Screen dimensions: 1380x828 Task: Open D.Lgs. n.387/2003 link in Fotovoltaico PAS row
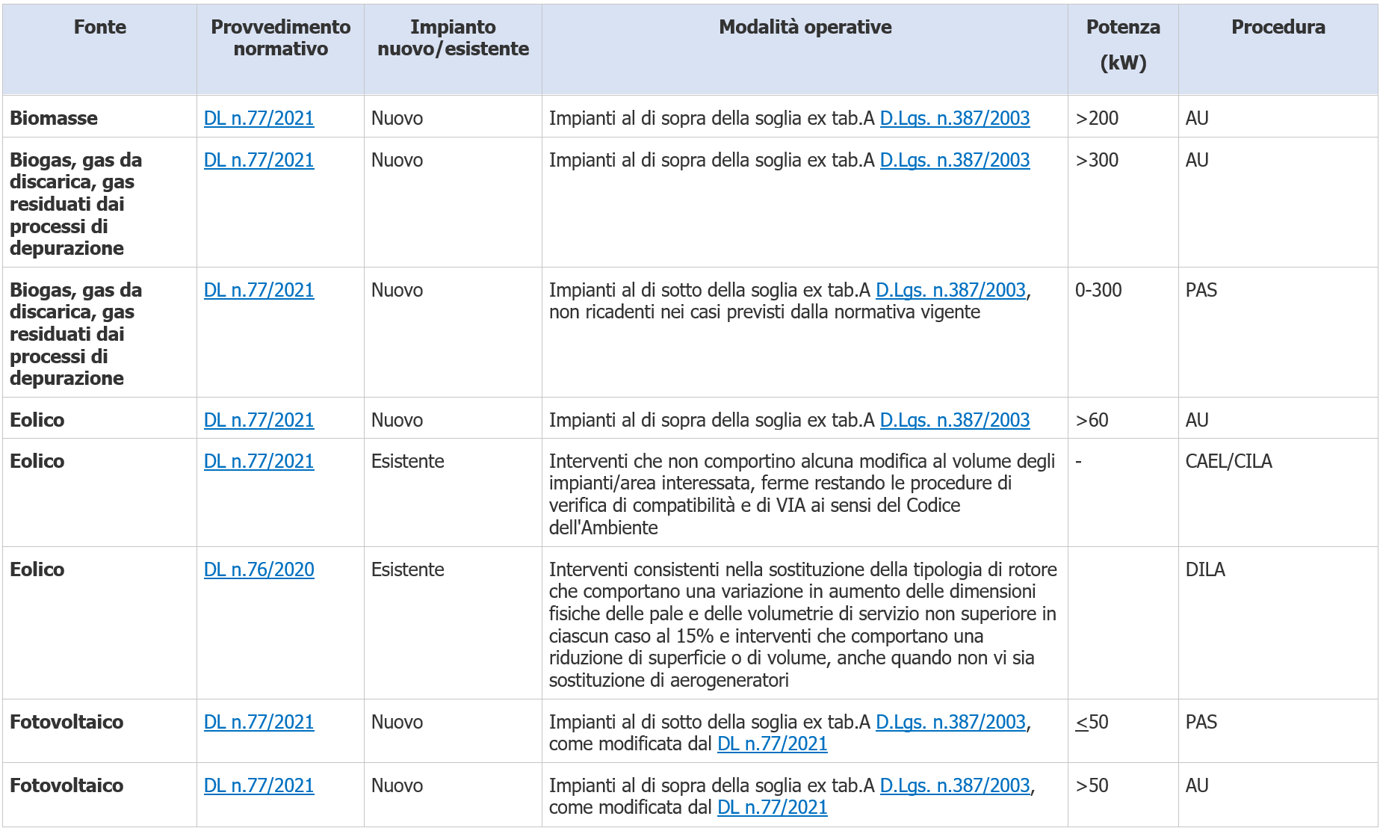(x=950, y=722)
